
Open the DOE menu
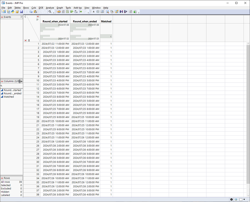pyautogui.click(x=41, y=8)
